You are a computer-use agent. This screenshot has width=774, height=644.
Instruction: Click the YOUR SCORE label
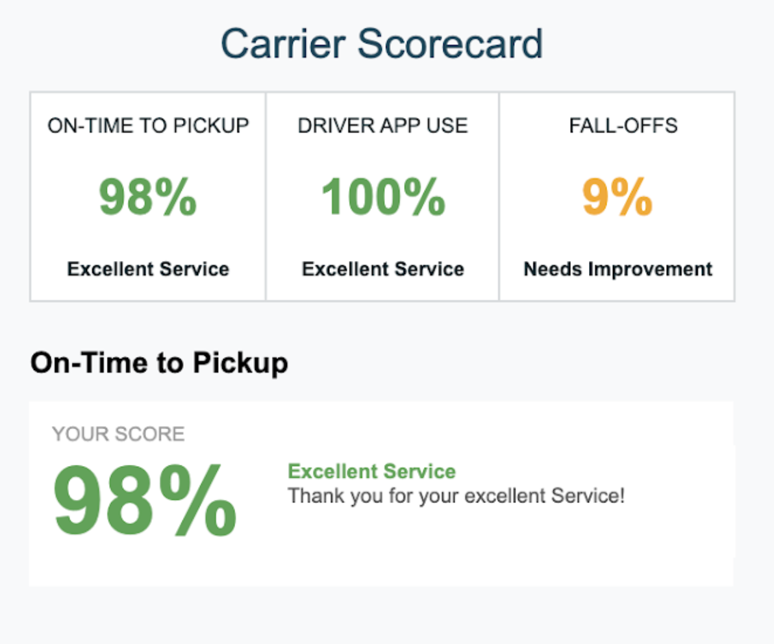pos(118,434)
